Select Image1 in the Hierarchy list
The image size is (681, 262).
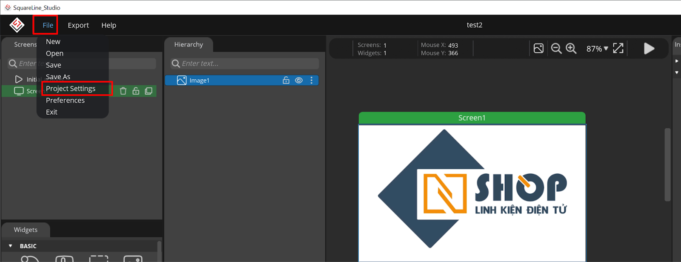[x=242, y=80]
